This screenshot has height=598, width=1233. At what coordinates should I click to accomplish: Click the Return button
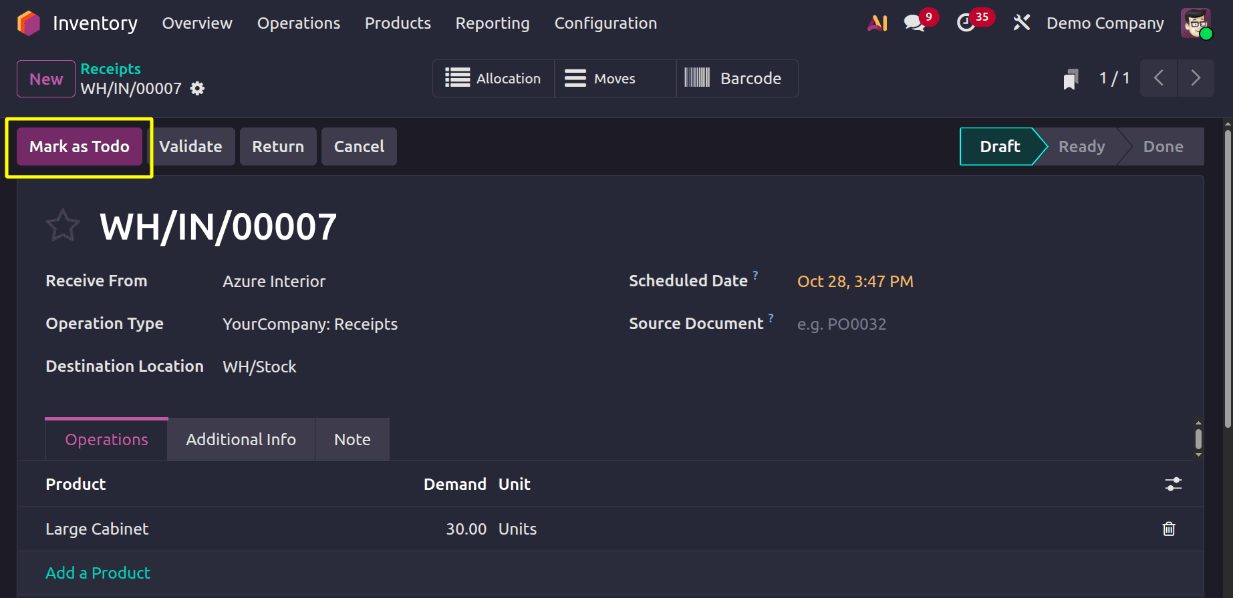click(x=278, y=147)
